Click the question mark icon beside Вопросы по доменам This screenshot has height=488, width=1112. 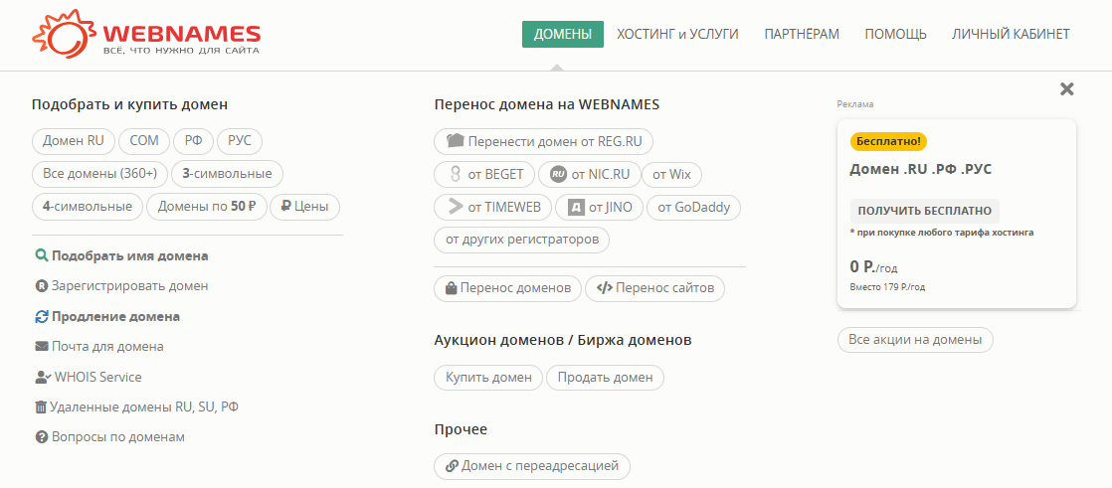point(41,437)
